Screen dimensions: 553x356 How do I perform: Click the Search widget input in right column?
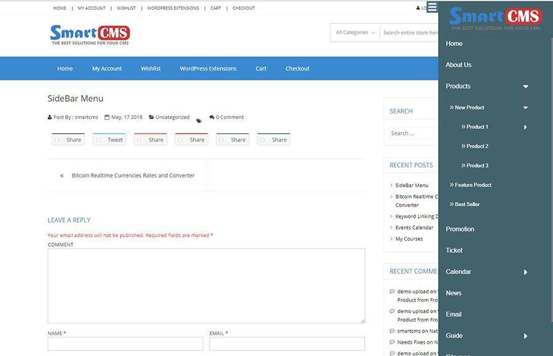[414, 133]
